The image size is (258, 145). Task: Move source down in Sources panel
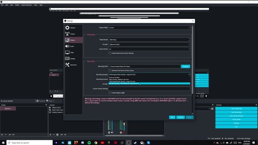(65, 135)
